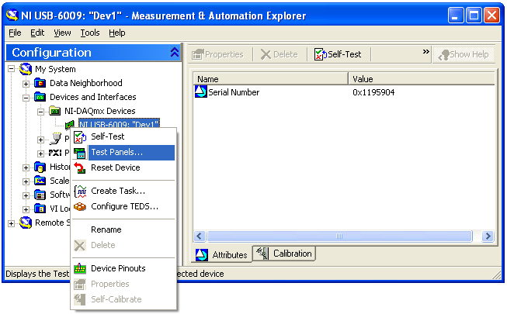
Task: Expand the toolbar overflow chevron
Action: [425, 52]
